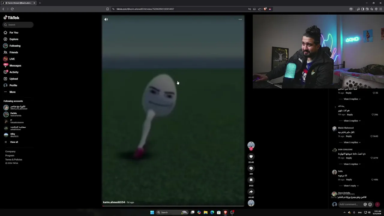Expand View 1 reply under Sella's comment
Viewport: 384px width, 216px height.
pyautogui.click(x=351, y=186)
